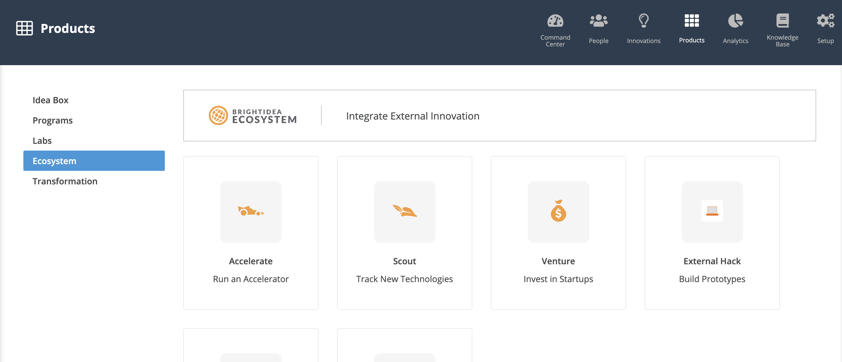The height and width of the screenshot is (362, 842).
Task: Open Innovations via the lightbulb icon
Action: coord(643,21)
